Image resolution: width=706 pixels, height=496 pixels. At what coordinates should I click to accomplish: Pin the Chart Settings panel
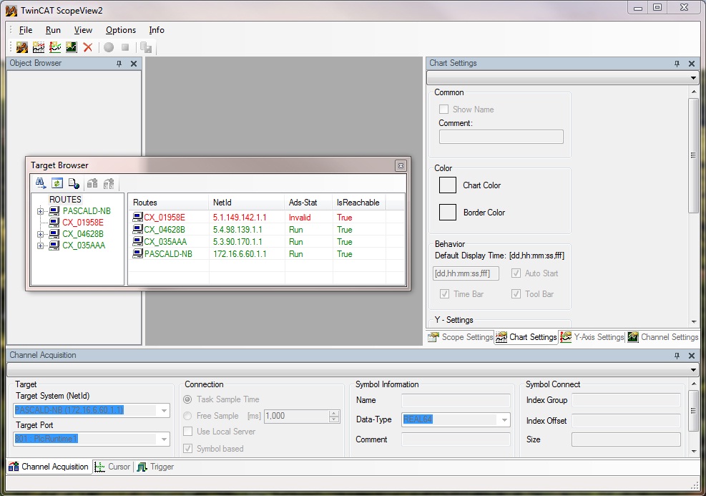click(677, 64)
